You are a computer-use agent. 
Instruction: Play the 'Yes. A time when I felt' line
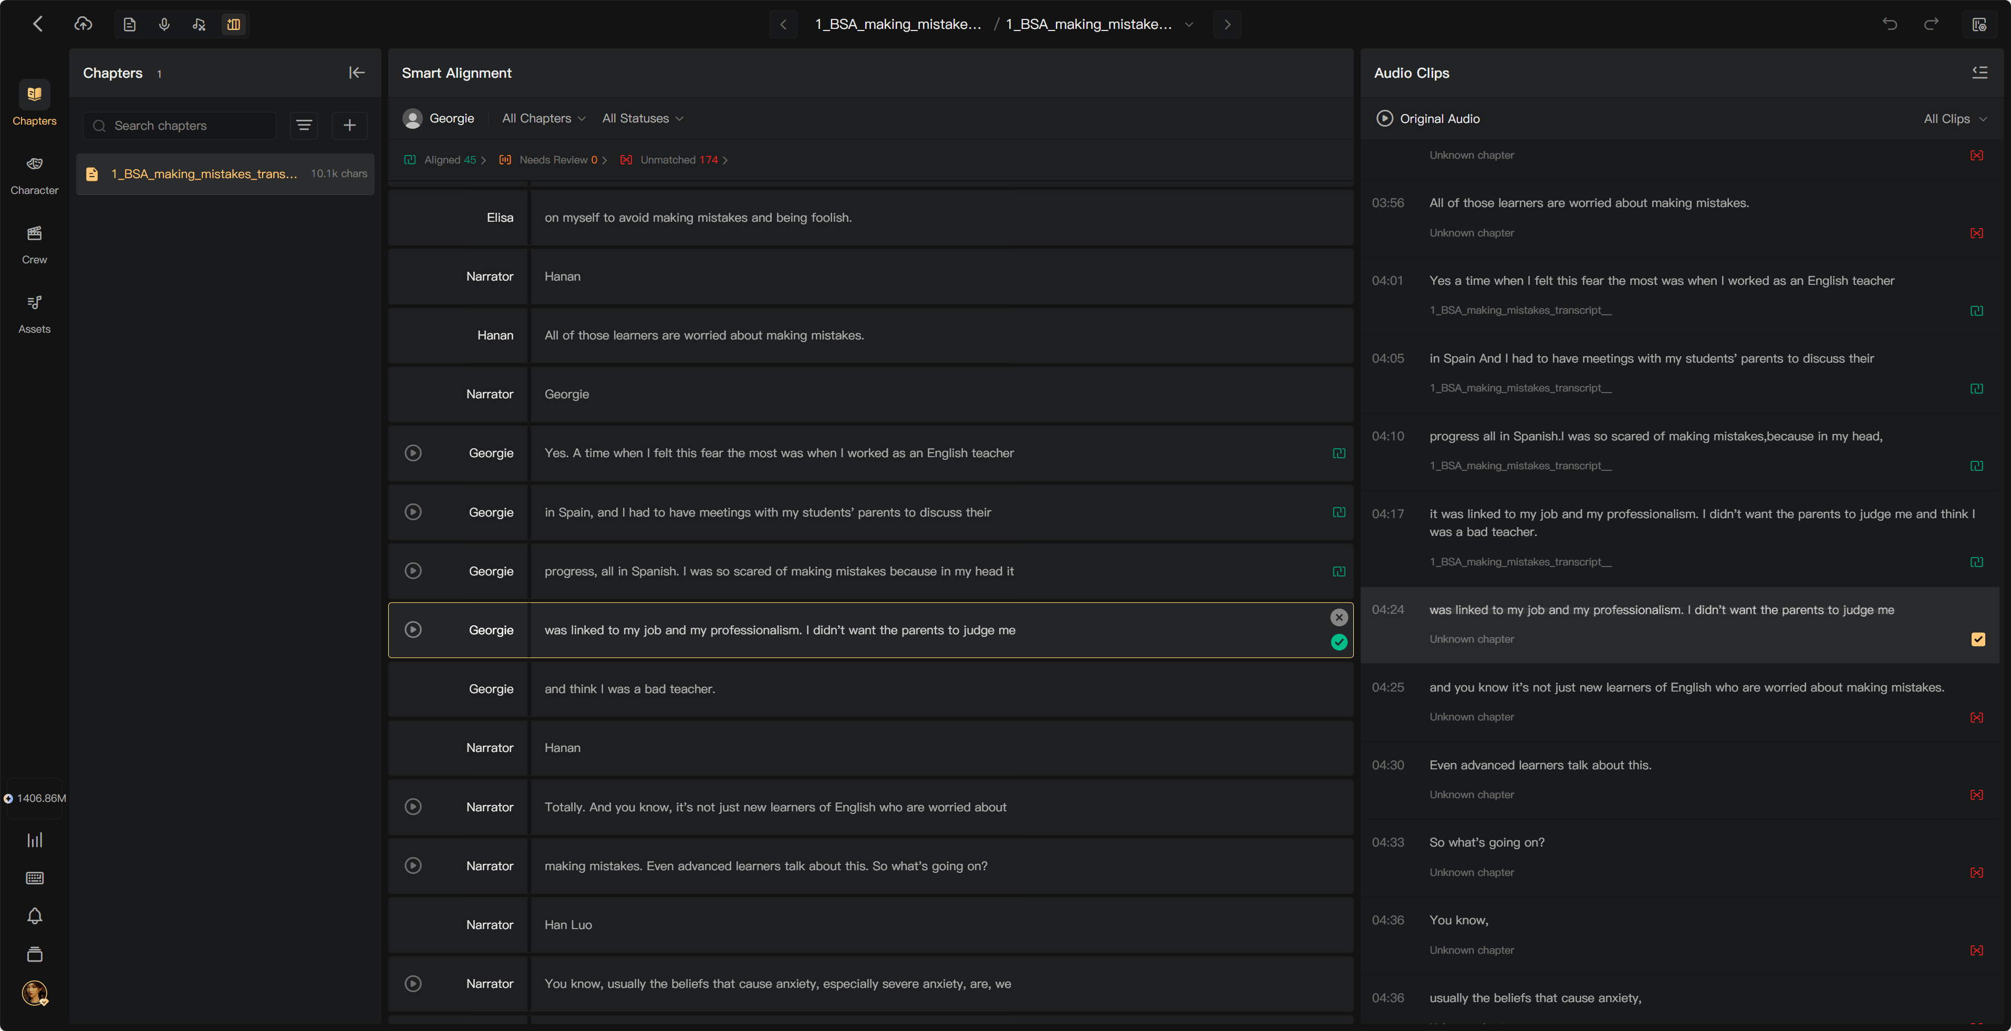pyautogui.click(x=413, y=453)
